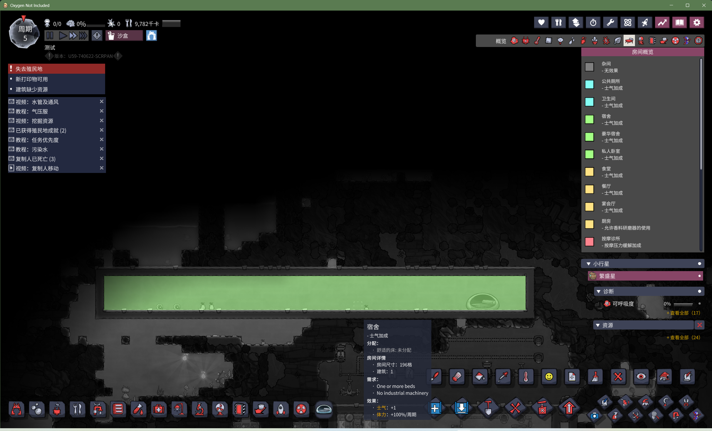
Task: Toggle the dot on the 诊断 header
Action: 699,291
